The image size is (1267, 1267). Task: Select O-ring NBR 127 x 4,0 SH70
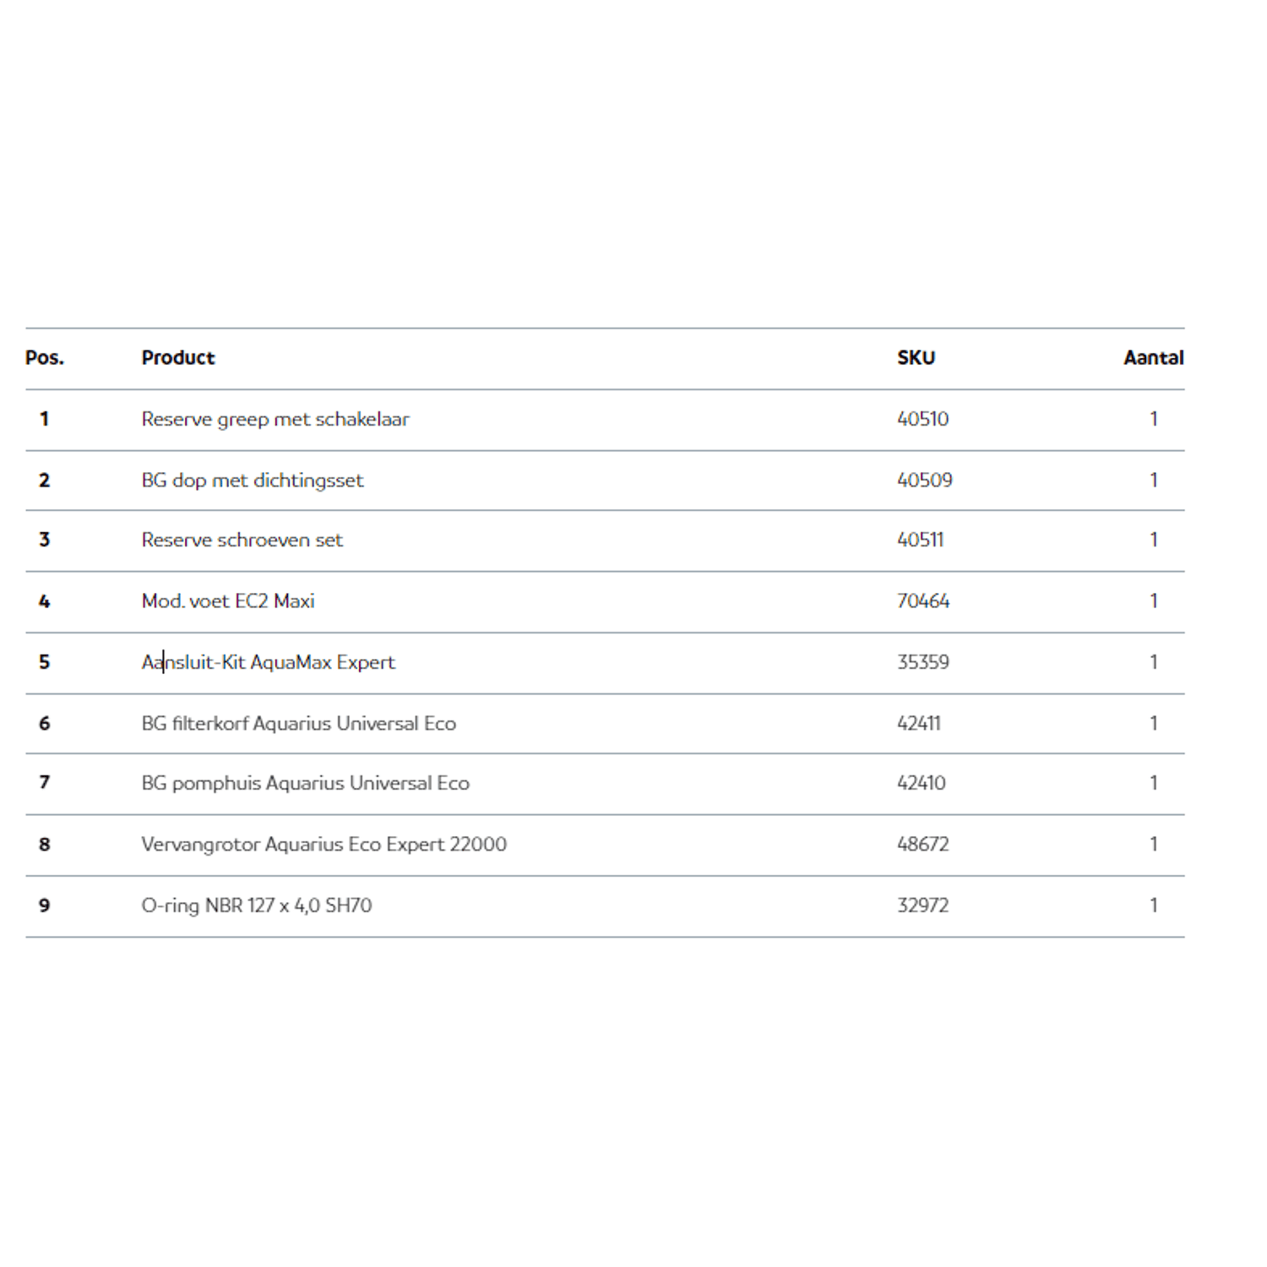[256, 905]
